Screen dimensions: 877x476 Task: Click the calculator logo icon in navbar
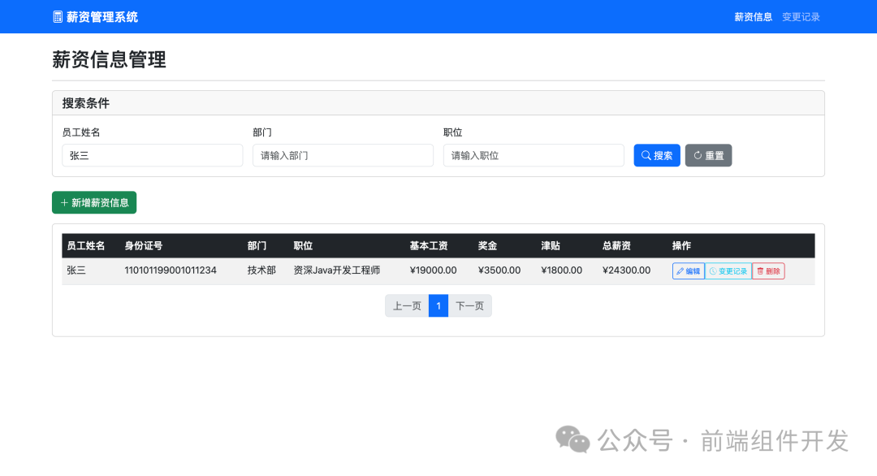[x=58, y=17]
